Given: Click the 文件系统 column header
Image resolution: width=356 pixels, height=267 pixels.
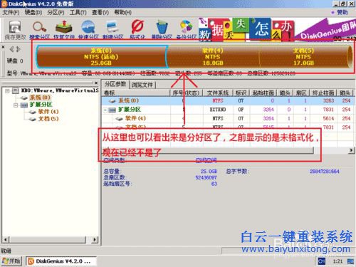Looking at the screenshot, I should pyautogui.click(x=218, y=93).
